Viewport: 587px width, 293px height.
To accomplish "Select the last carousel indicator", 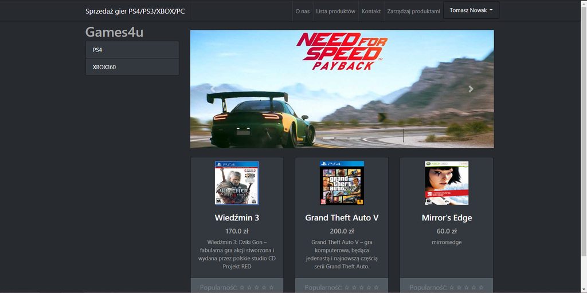I will [x=355, y=138].
